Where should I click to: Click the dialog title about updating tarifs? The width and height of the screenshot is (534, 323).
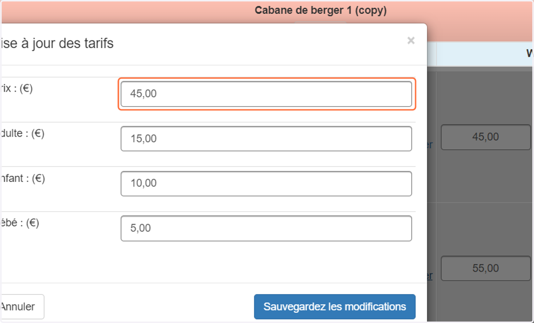[x=57, y=44]
